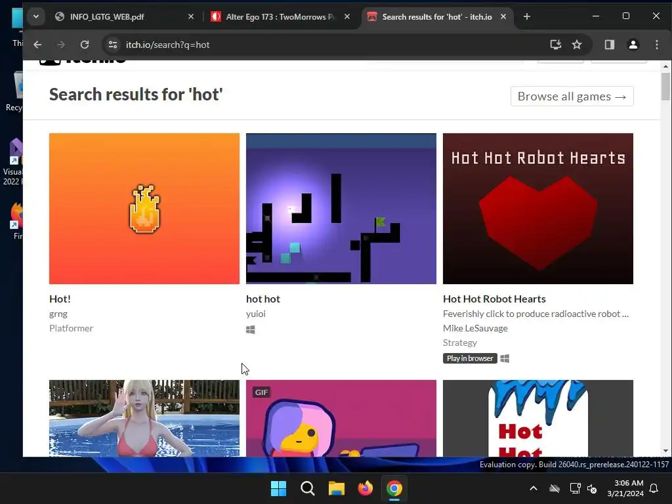Click the Play in browser badge

click(470, 358)
